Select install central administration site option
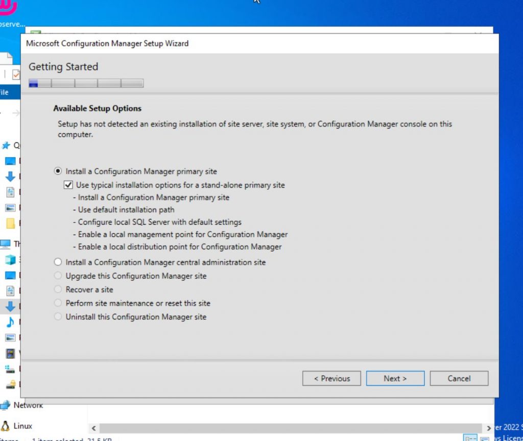 (58, 262)
